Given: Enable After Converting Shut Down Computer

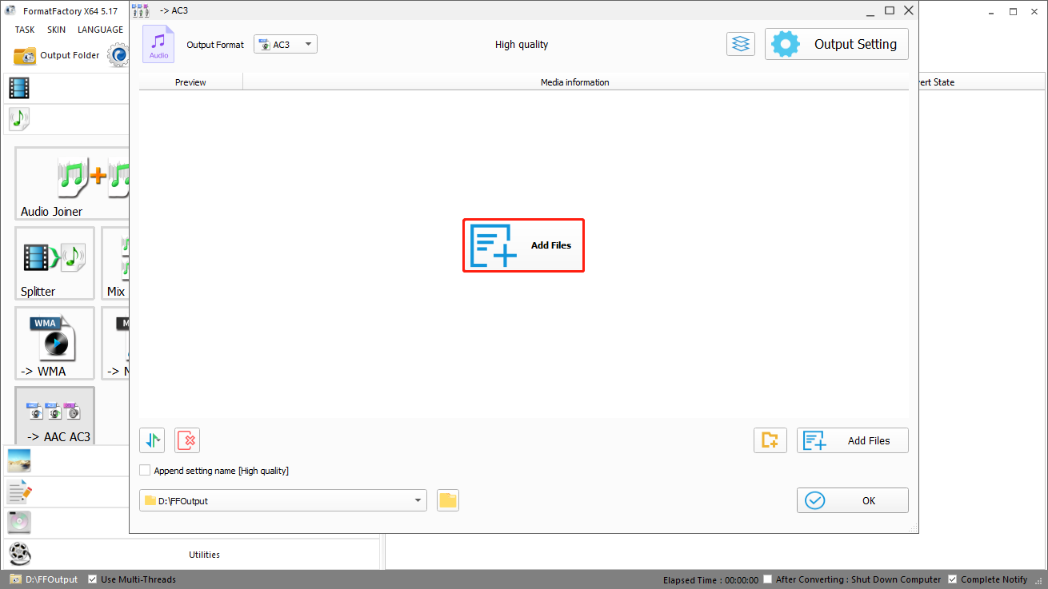Looking at the screenshot, I should click(x=768, y=579).
